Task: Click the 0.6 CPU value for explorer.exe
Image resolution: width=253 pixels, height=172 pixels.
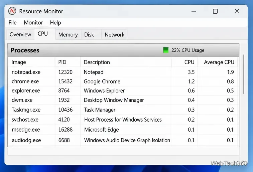Action: [191, 91]
